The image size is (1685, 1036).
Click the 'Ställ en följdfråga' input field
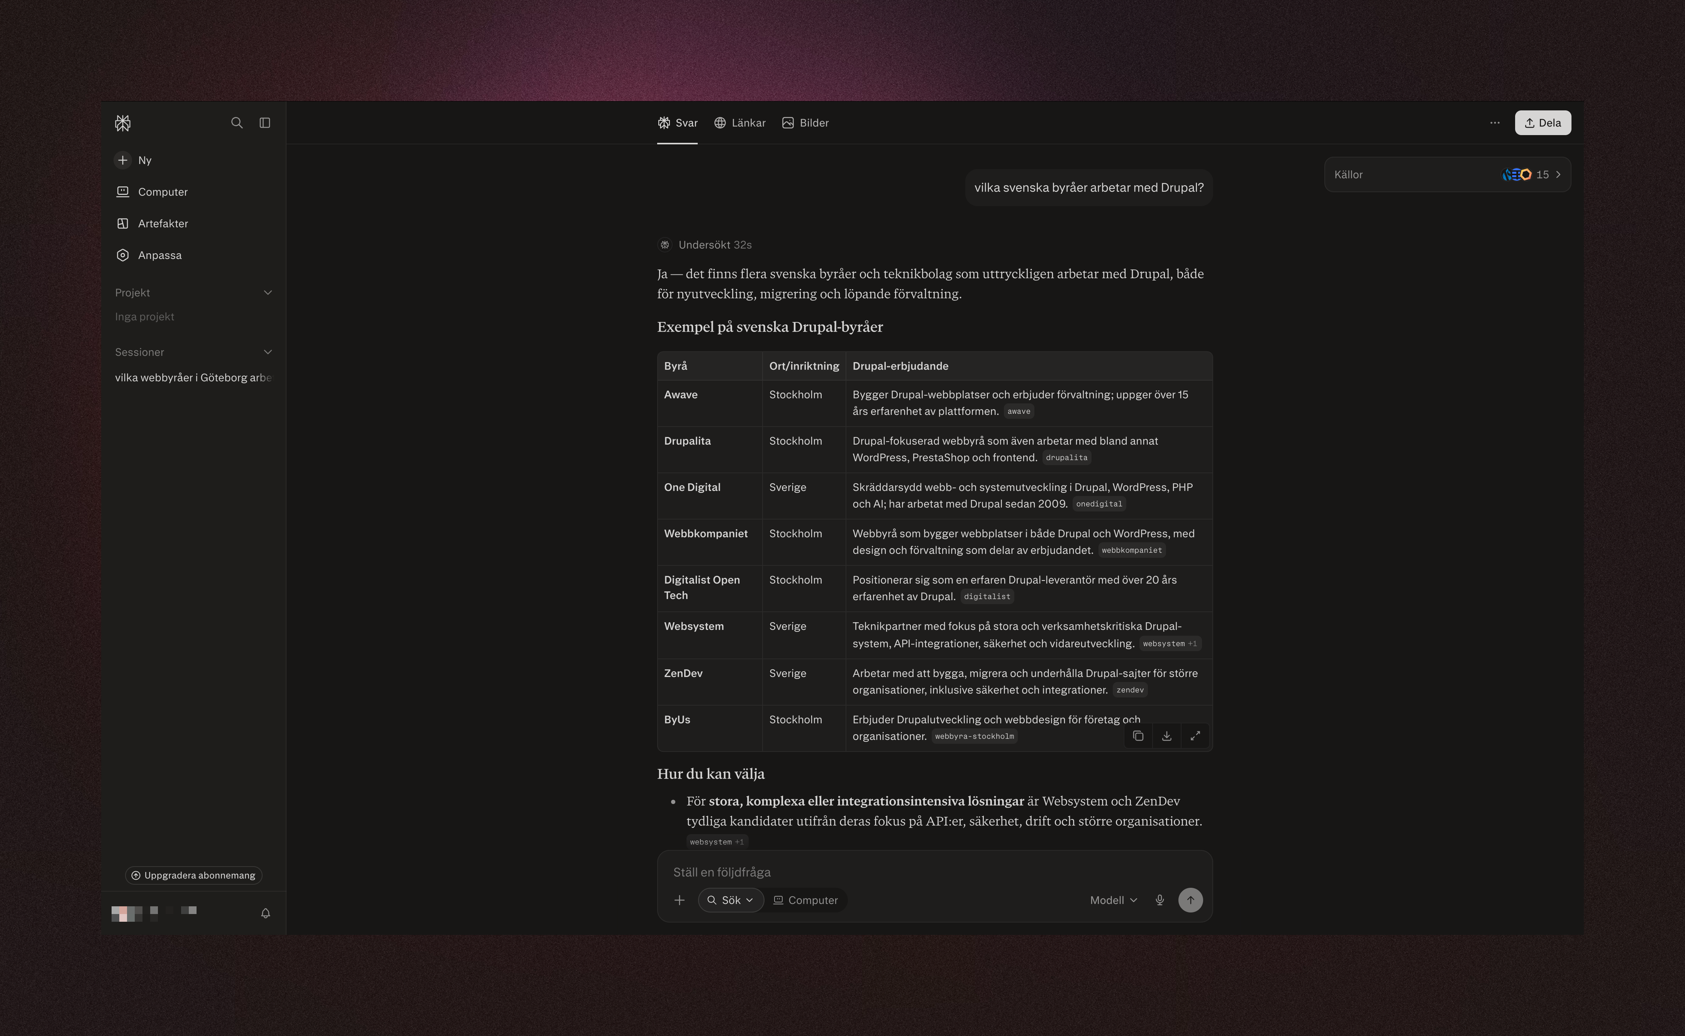click(935, 872)
